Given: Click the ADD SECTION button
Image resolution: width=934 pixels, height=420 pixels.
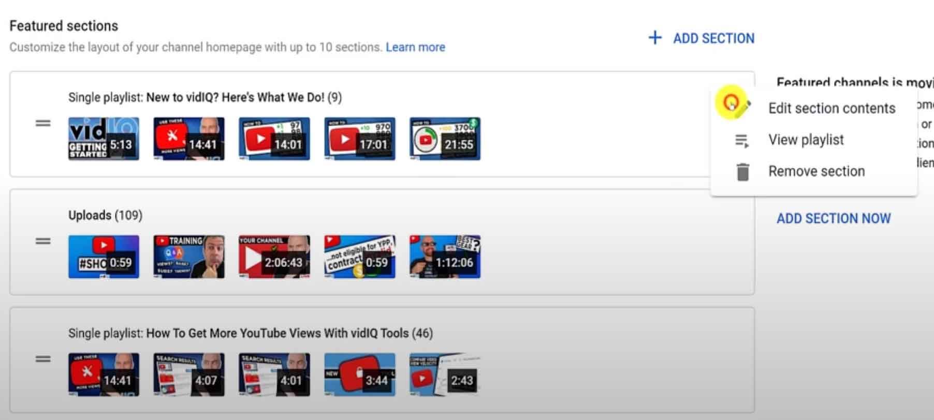Looking at the screenshot, I should pos(702,38).
